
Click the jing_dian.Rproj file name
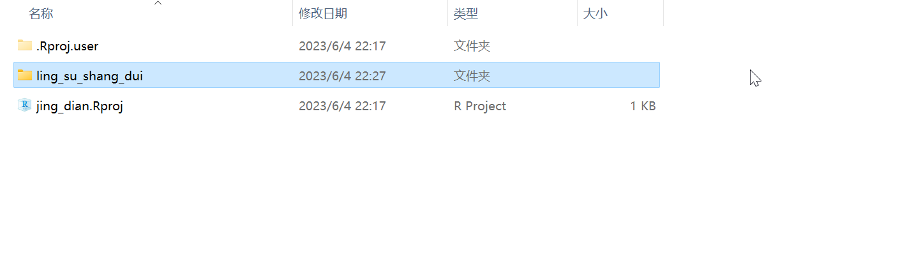(x=79, y=106)
